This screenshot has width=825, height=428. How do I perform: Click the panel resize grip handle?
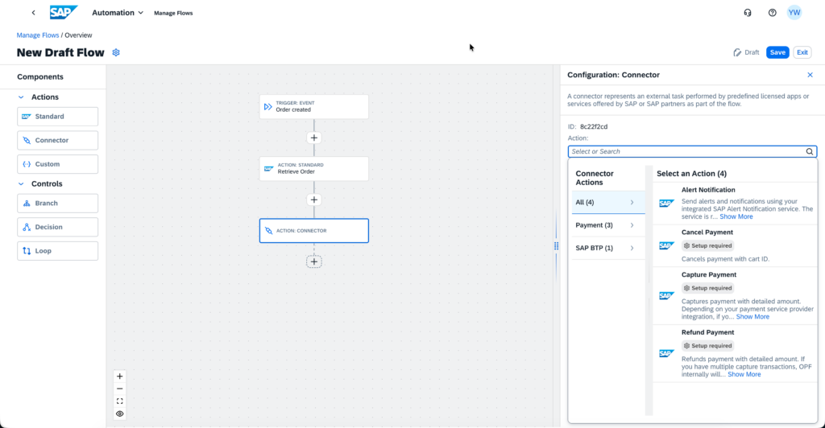[556, 245]
